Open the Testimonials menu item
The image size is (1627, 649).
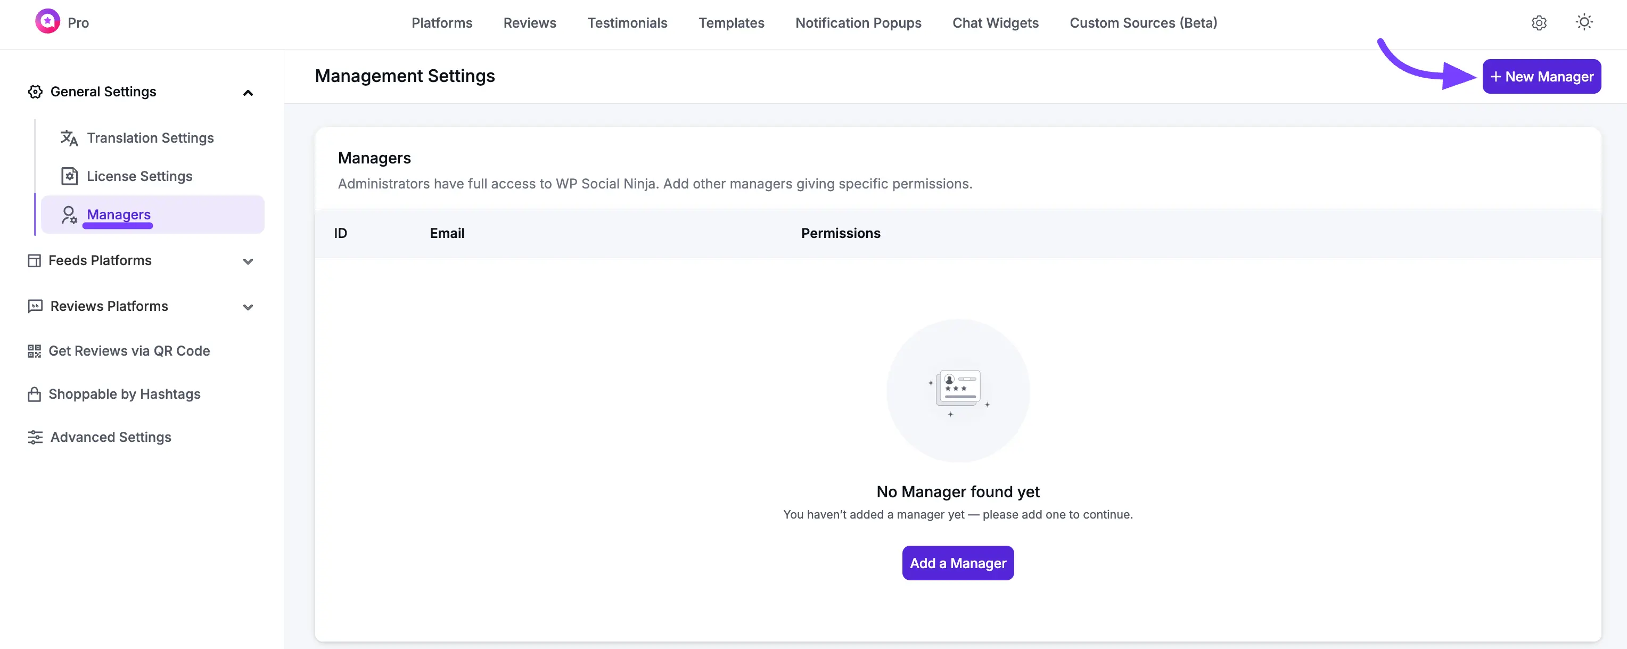[627, 23]
